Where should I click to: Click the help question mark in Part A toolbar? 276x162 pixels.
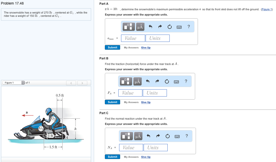click(x=189, y=26)
